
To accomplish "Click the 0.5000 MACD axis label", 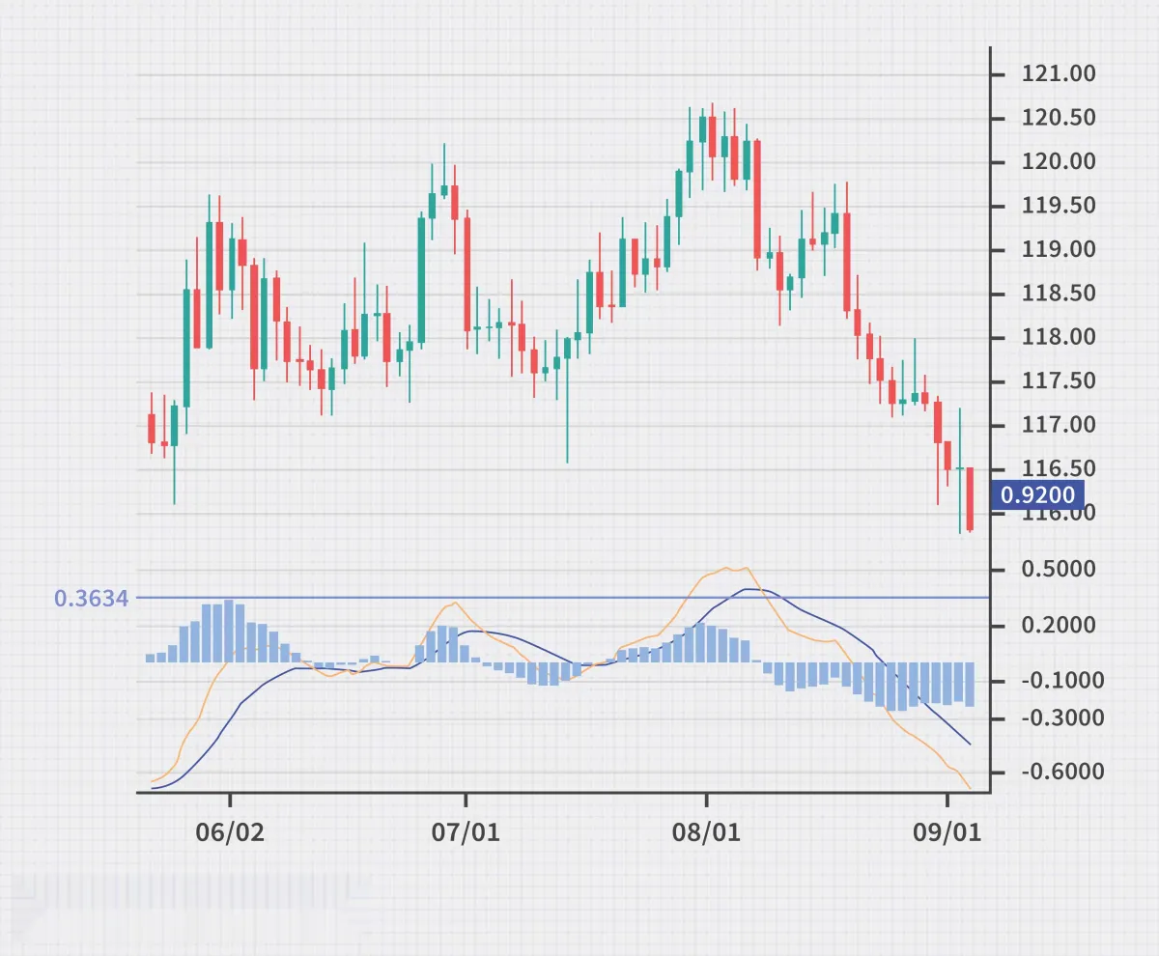I will coord(1059,570).
